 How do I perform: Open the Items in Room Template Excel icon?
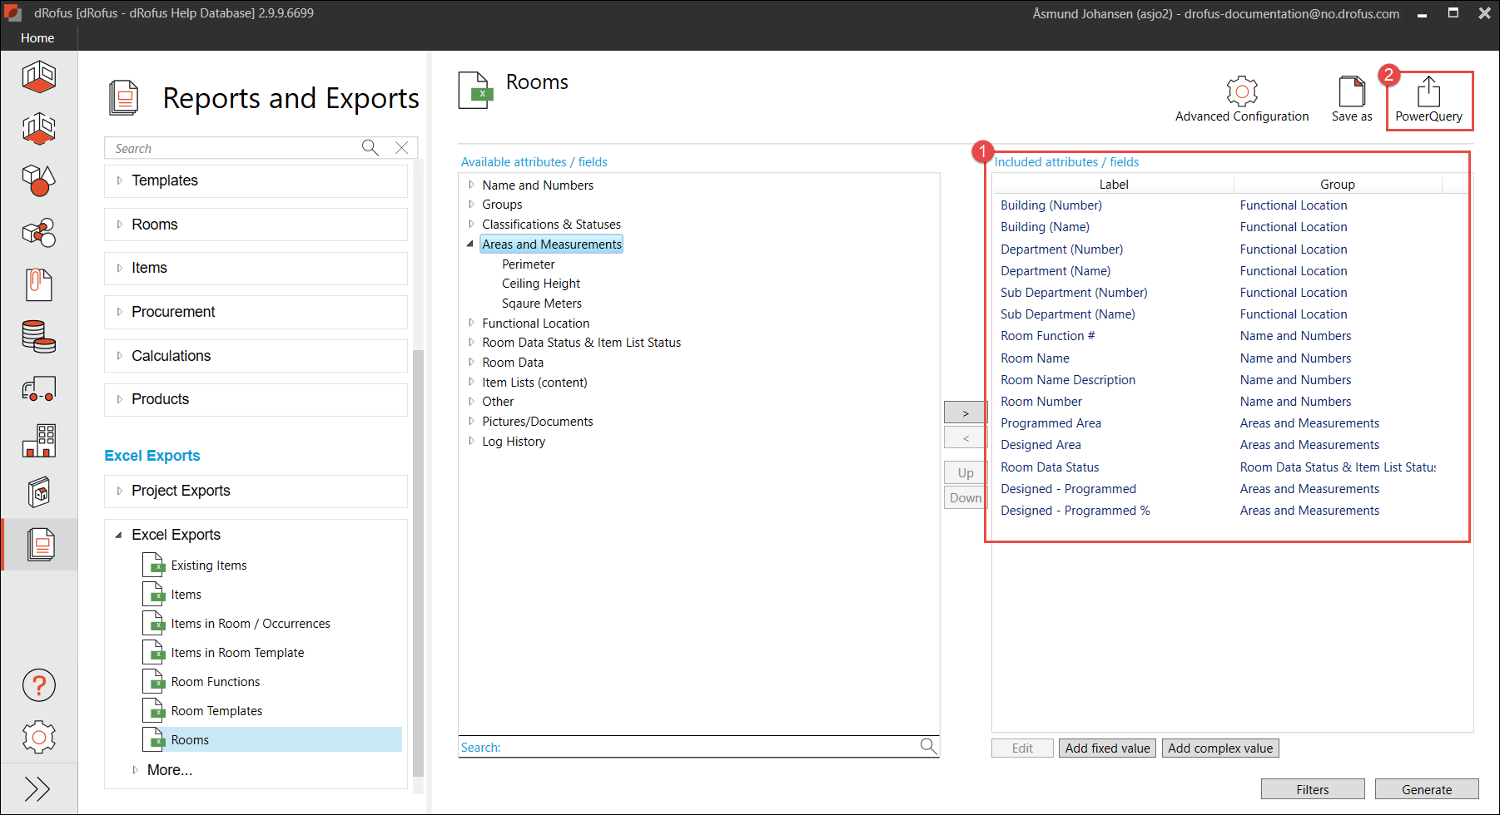coord(153,653)
